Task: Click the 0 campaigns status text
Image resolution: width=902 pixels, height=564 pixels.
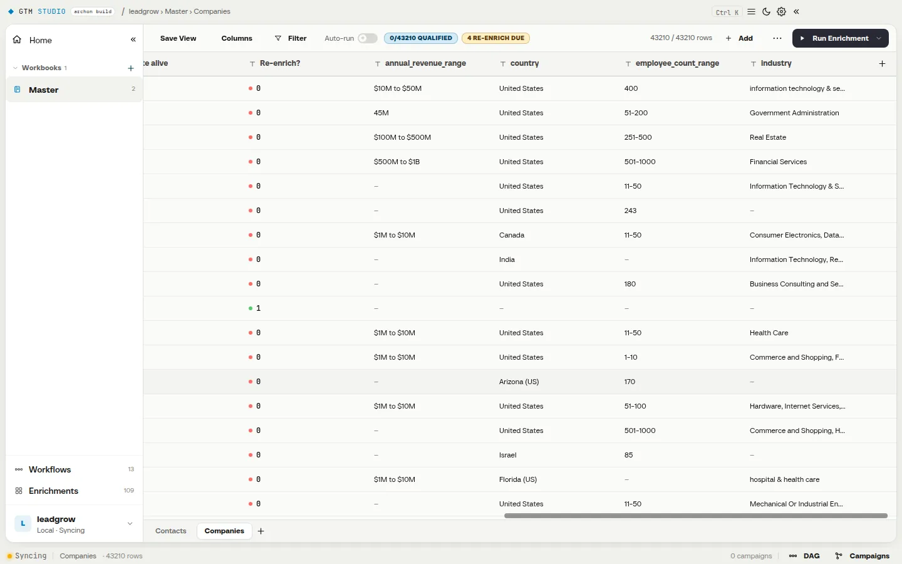Action: [x=751, y=556]
